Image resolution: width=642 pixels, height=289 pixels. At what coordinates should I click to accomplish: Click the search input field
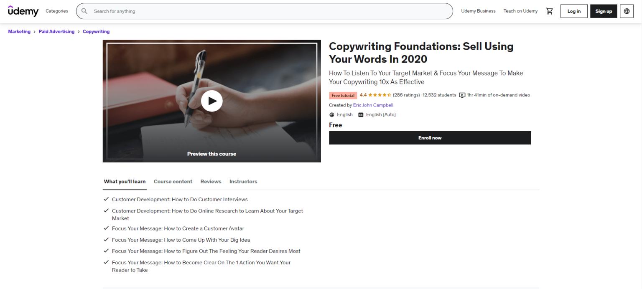coord(264,11)
